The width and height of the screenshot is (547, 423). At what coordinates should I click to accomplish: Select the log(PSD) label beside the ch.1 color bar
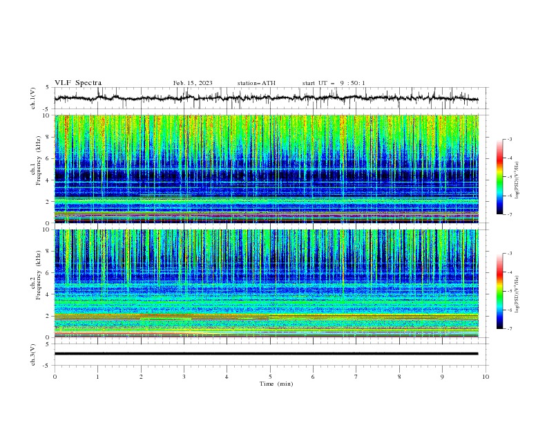(x=517, y=180)
